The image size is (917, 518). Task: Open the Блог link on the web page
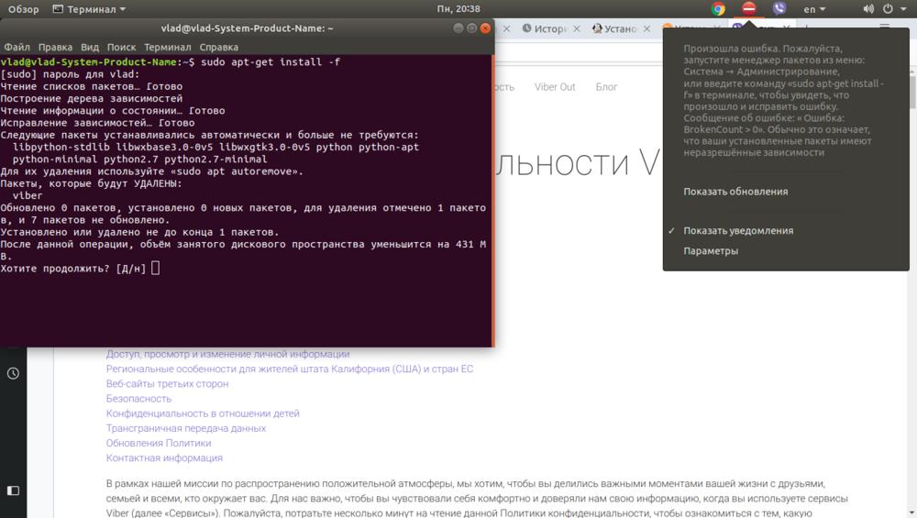[606, 87]
